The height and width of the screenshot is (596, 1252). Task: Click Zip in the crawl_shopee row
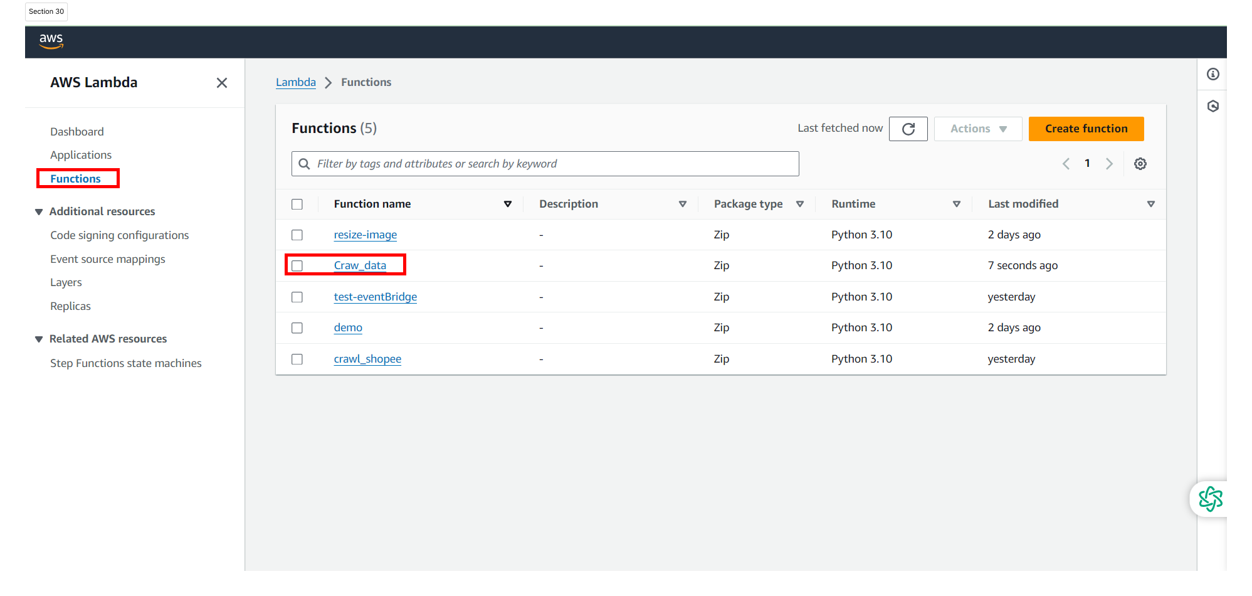[721, 359]
